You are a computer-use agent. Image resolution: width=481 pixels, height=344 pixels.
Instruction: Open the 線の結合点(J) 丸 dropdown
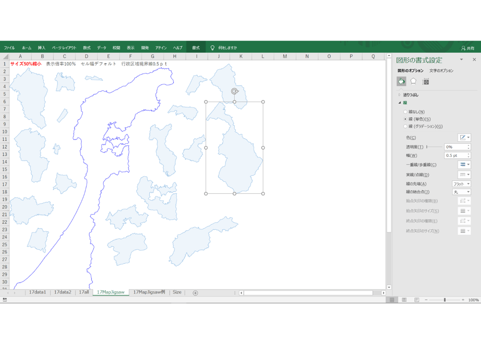pyautogui.click(x=461, y=192)
